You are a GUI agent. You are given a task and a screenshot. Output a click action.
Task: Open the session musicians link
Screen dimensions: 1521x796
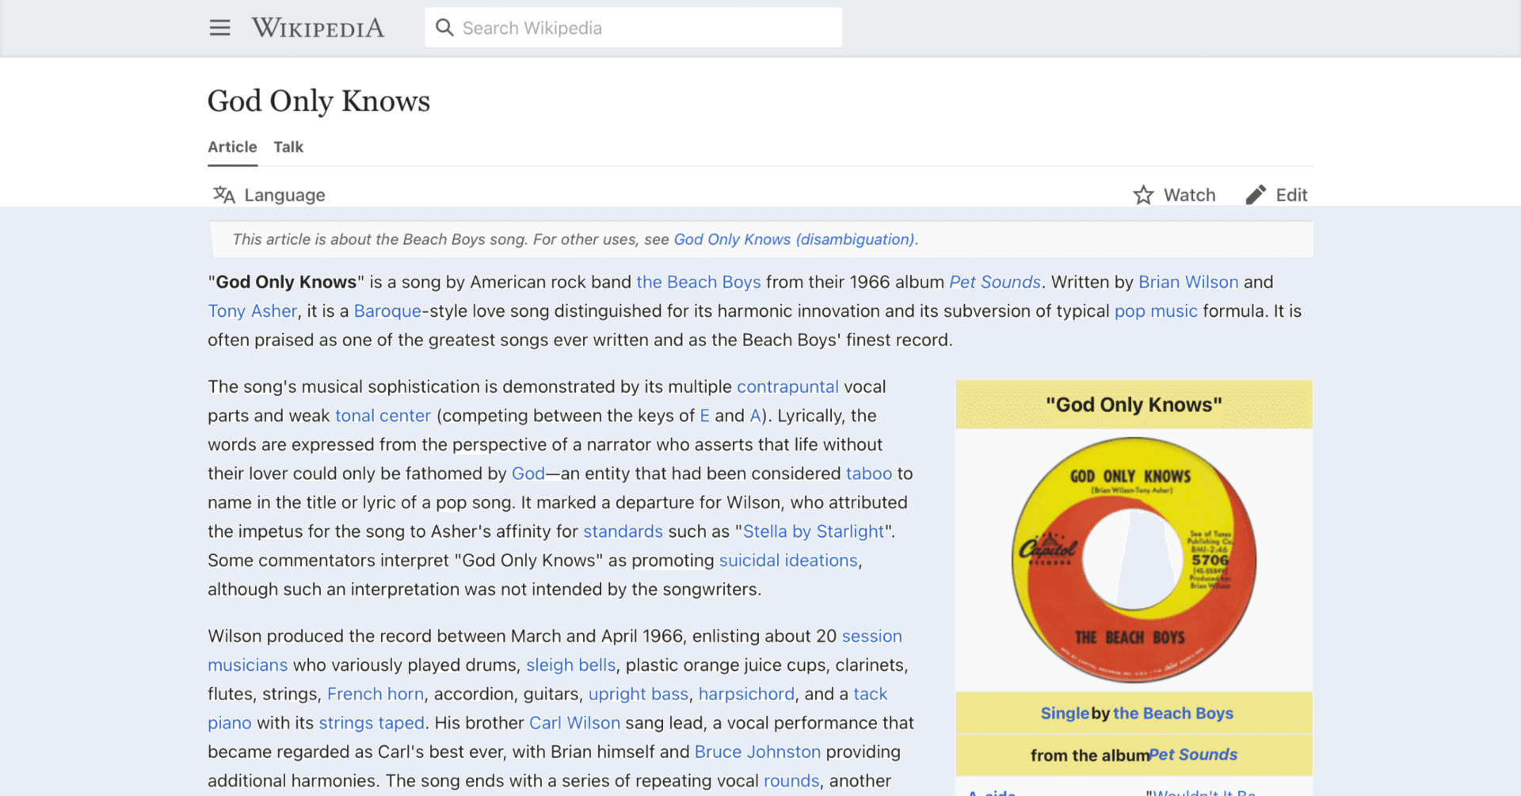point(871,636)
